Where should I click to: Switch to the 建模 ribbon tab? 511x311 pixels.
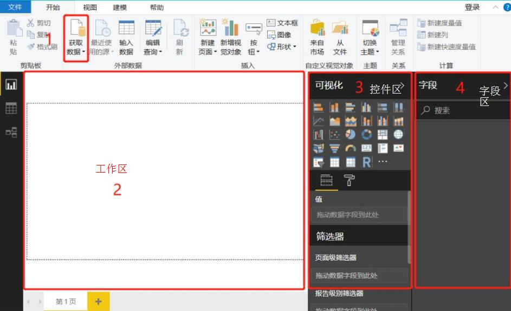coord(120,8)
